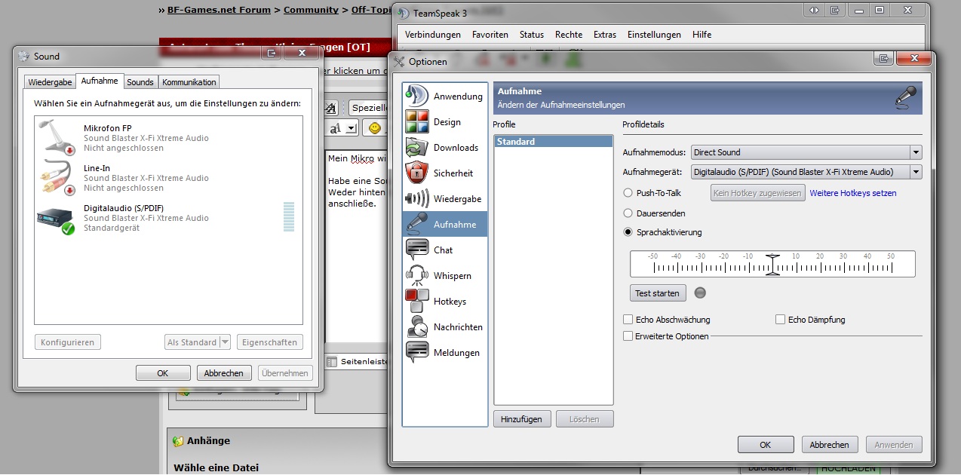Enable Erweiterte Optionen checkbox

coord(628,336)
